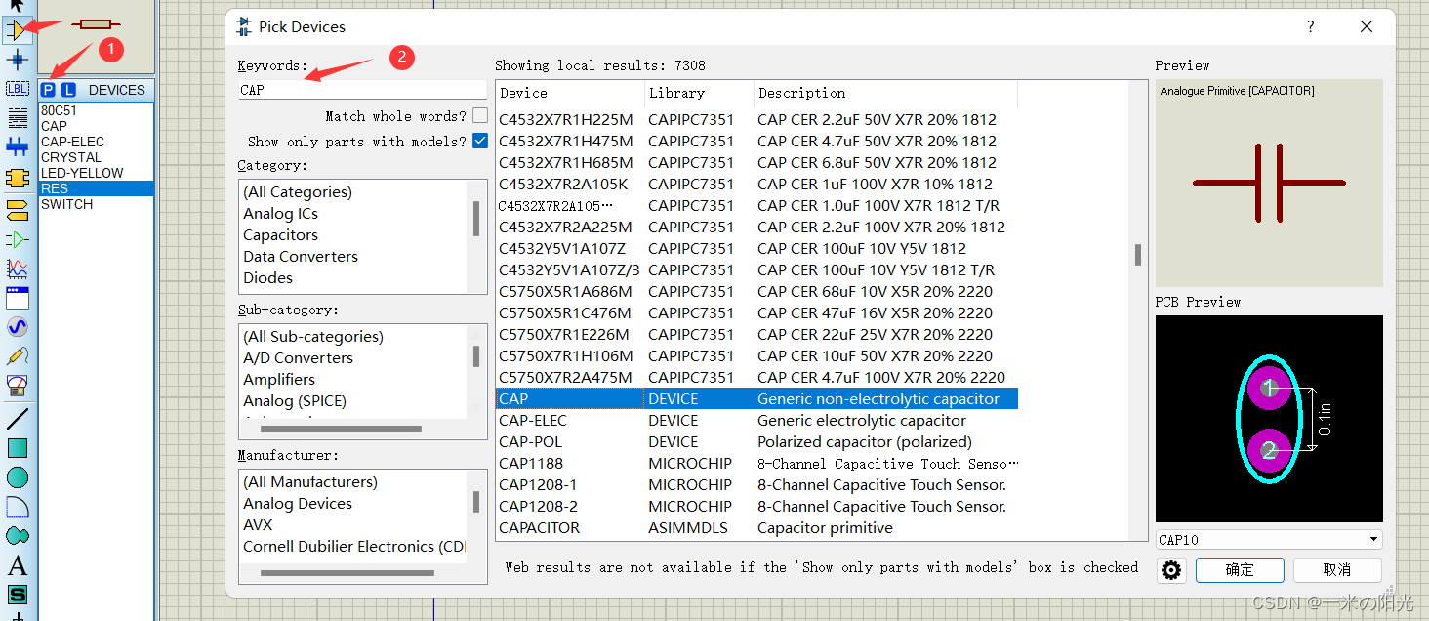
Task: Select the 2D arc drawing tool
Action: [18, 507]
